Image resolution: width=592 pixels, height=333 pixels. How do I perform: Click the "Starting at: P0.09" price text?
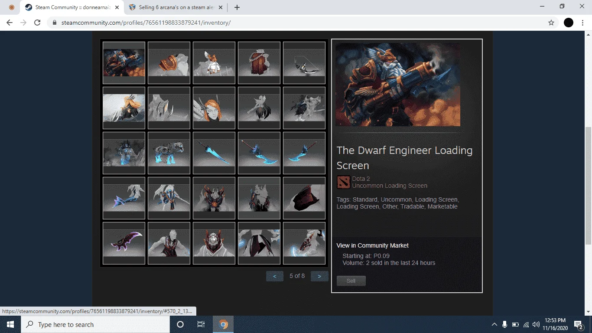pyautogui.click(x=366, y=256)
